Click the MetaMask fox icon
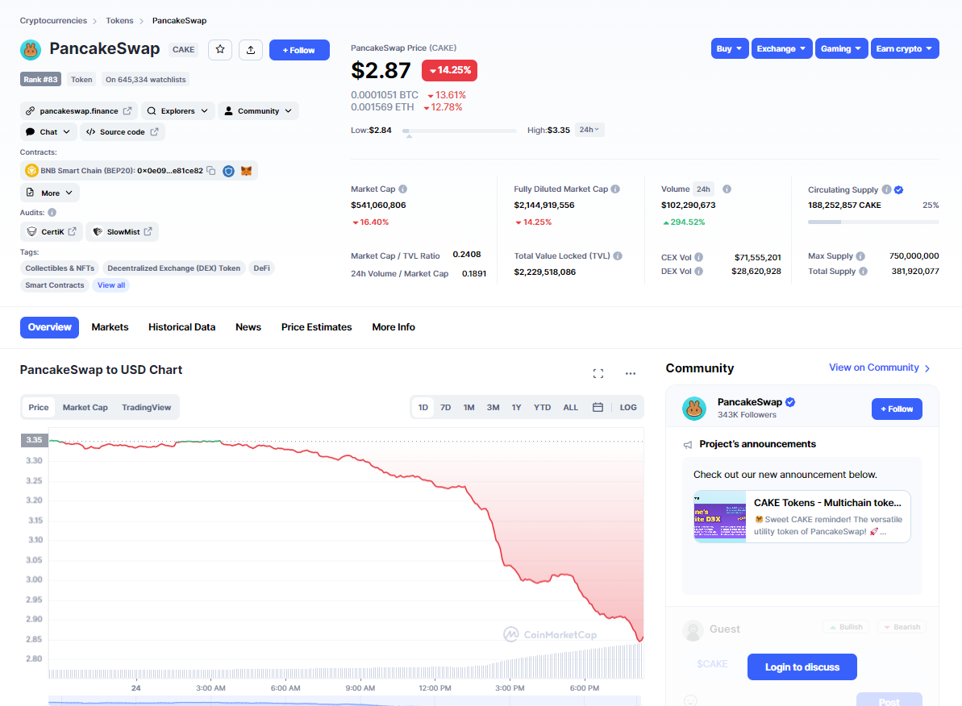This screenshot has height=706, width=962. tap(247, 171)
